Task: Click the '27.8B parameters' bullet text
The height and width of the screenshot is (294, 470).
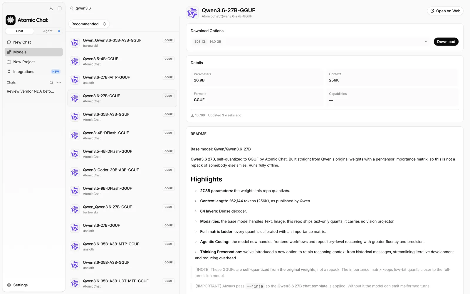Action: [245, 191]
